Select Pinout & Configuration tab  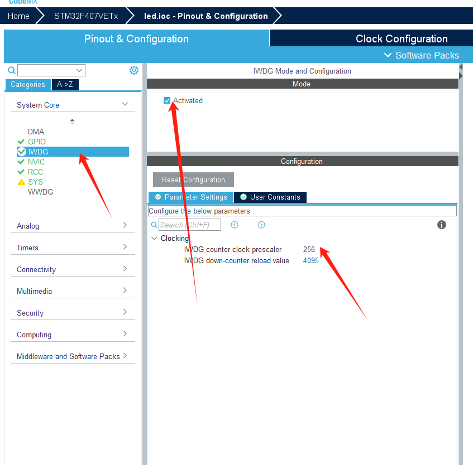pyautogui.click(x=136, y=38)
